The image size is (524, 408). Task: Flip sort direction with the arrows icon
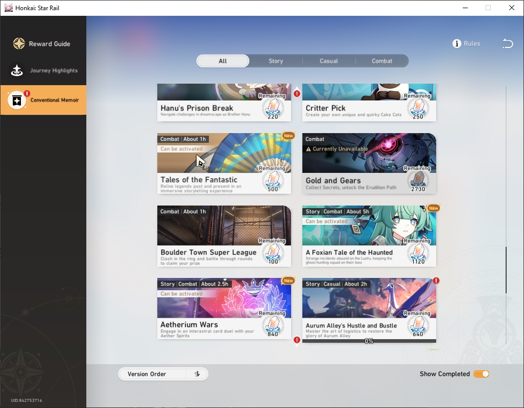197,374
